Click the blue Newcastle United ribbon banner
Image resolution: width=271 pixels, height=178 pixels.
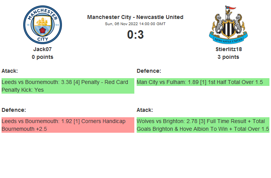click(x=228, y=39)
